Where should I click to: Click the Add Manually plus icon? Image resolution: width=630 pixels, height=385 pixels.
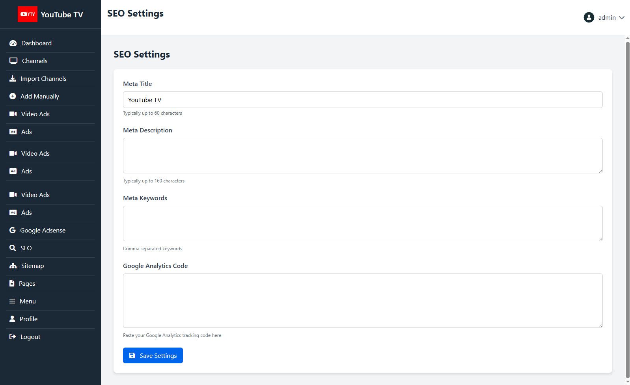[13, 97]
